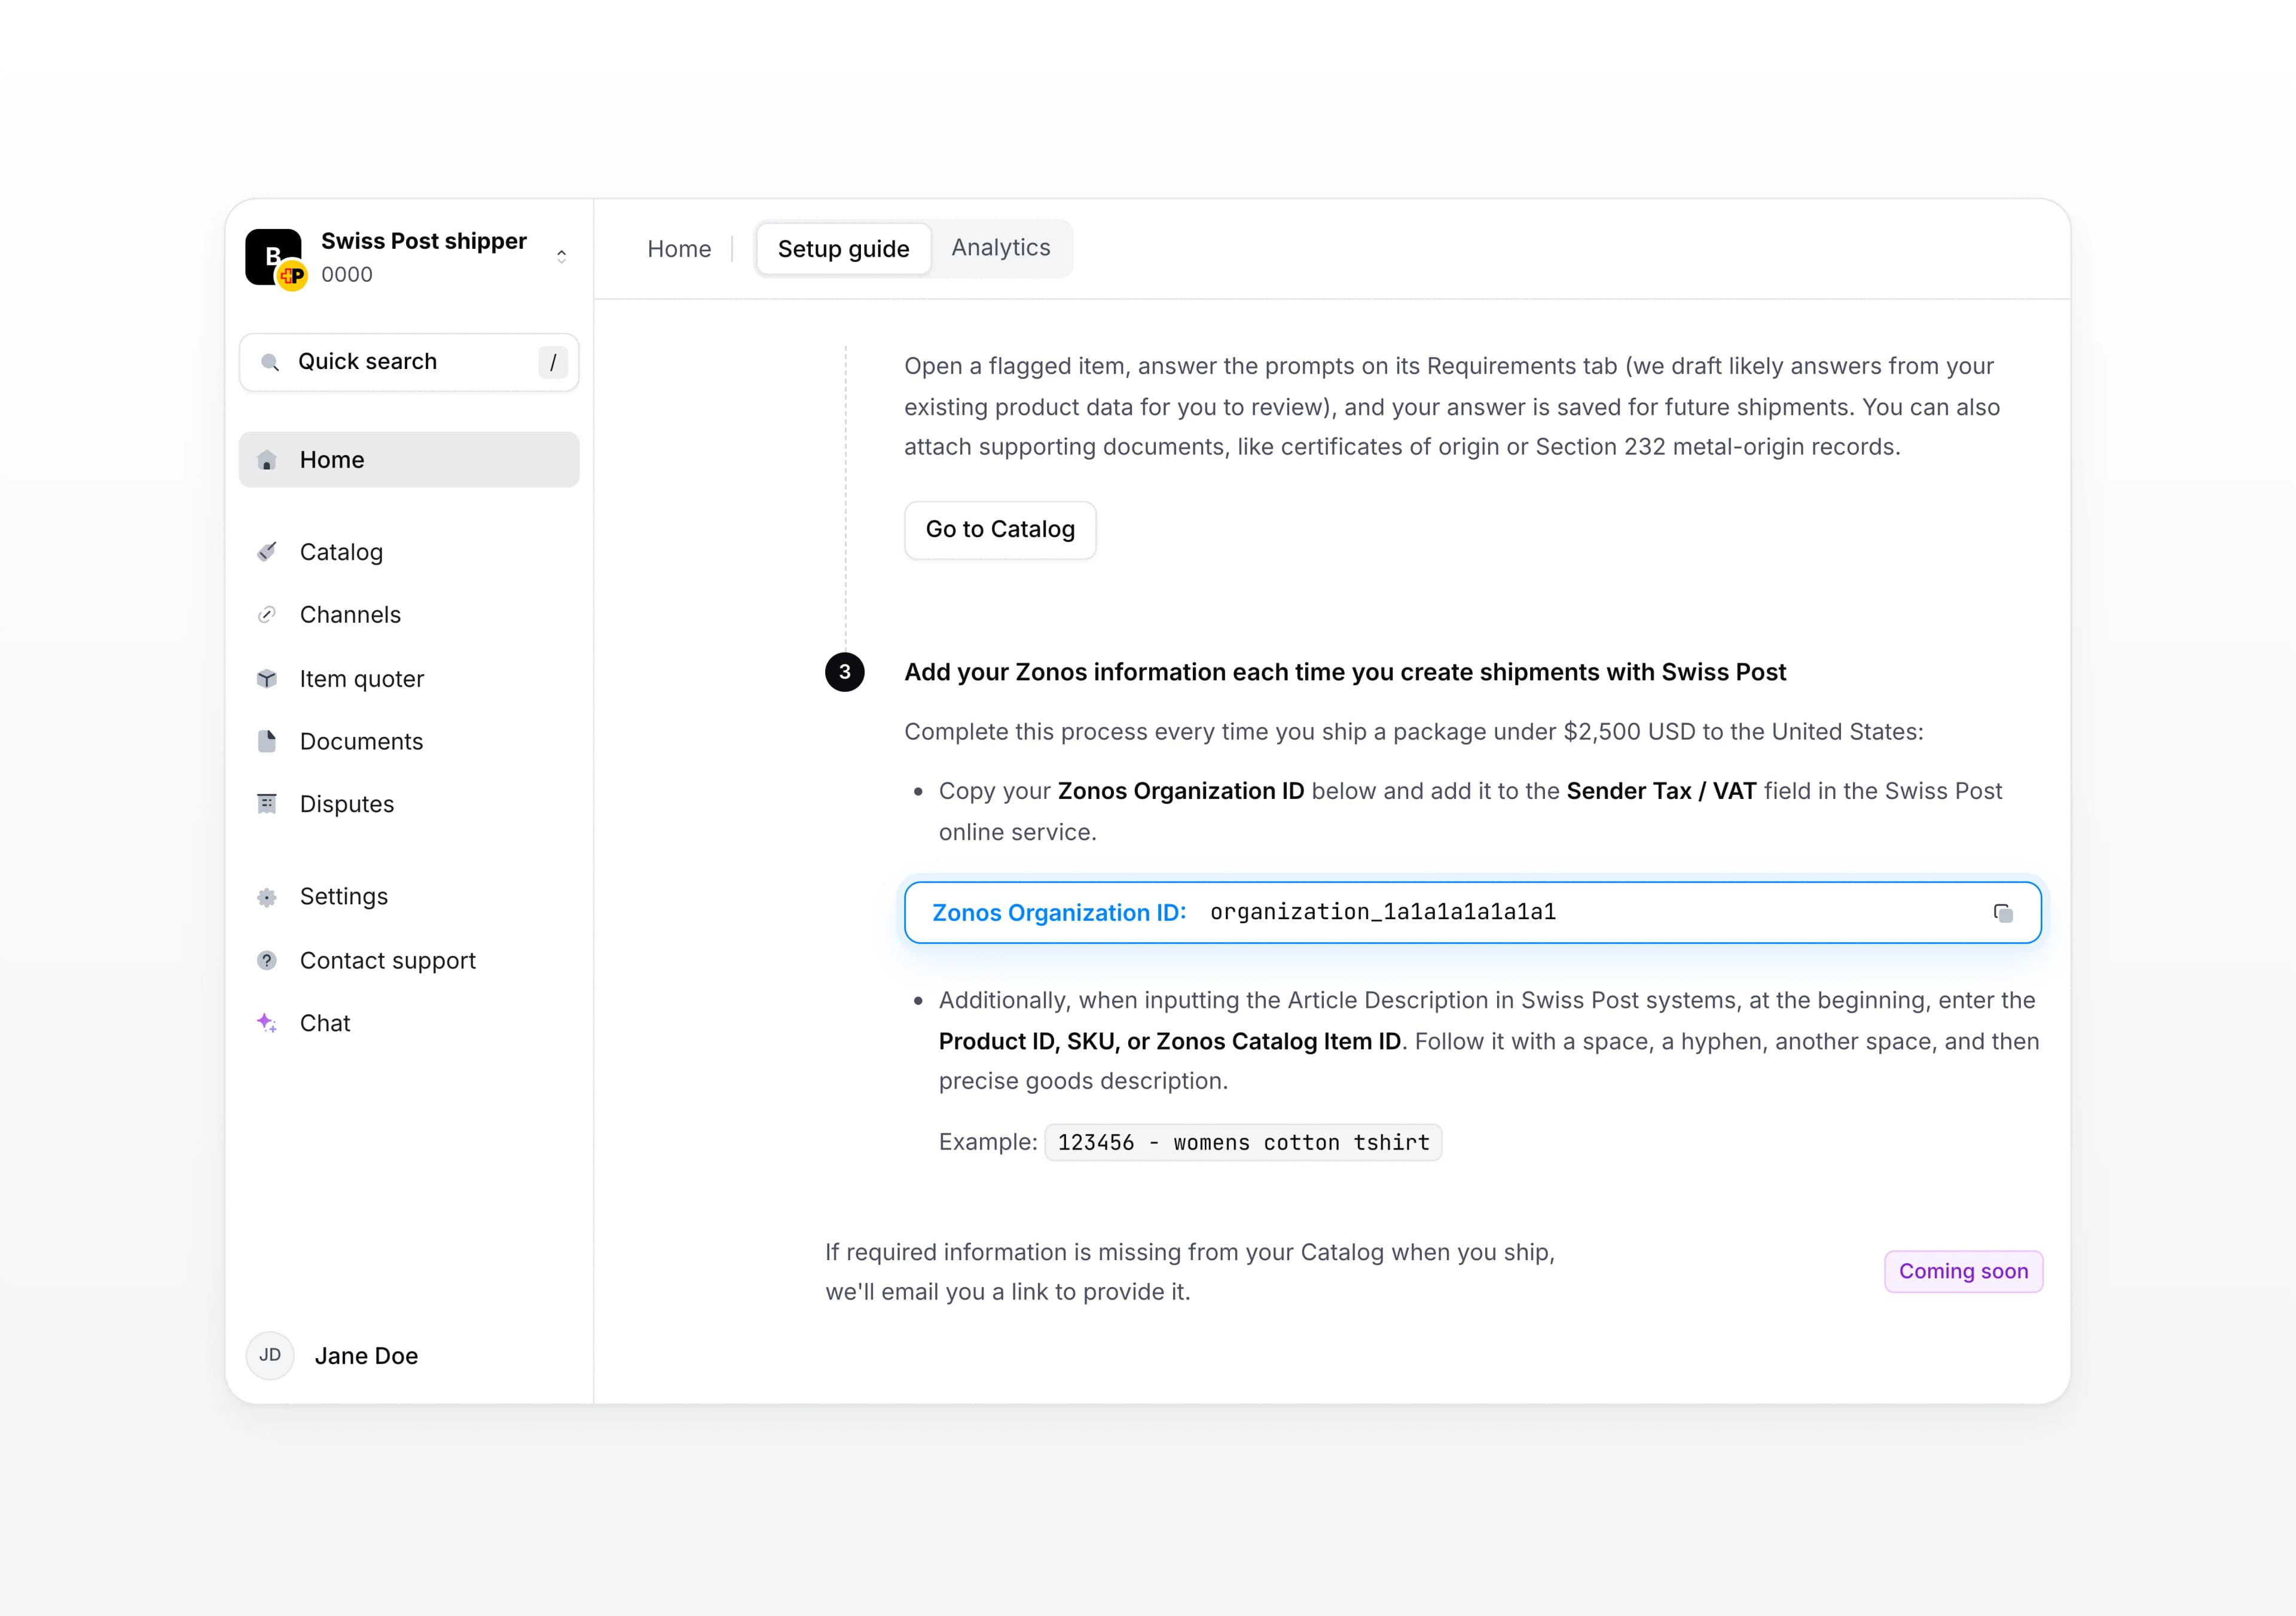
Task: Open Contact support in the sidebar
Action: tap(409, 961)
